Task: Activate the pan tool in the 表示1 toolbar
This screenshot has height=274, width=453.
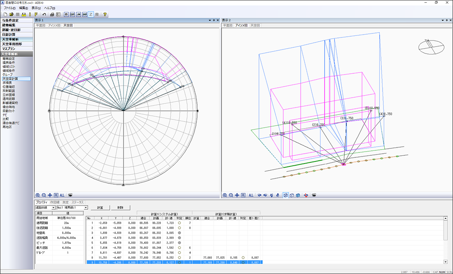Action: point(50,195)
